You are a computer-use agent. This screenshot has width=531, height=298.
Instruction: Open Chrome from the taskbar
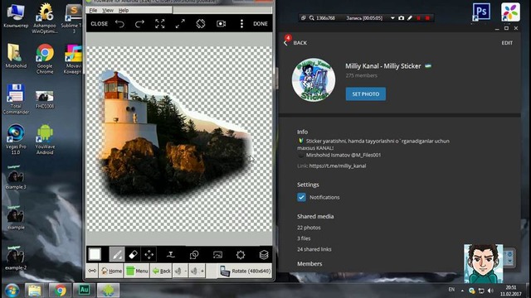[61, 291]
